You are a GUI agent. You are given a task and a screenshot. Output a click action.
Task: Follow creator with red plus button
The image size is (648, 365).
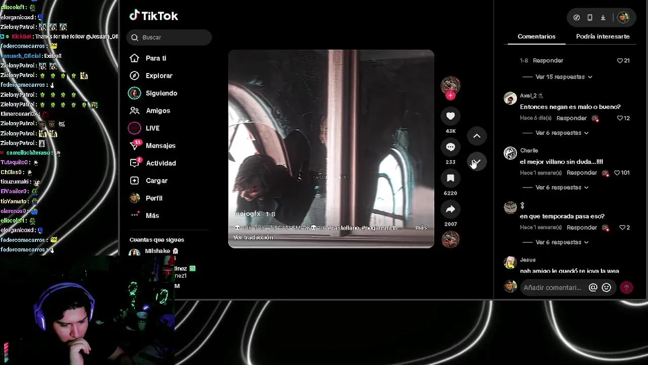[450, 95]
